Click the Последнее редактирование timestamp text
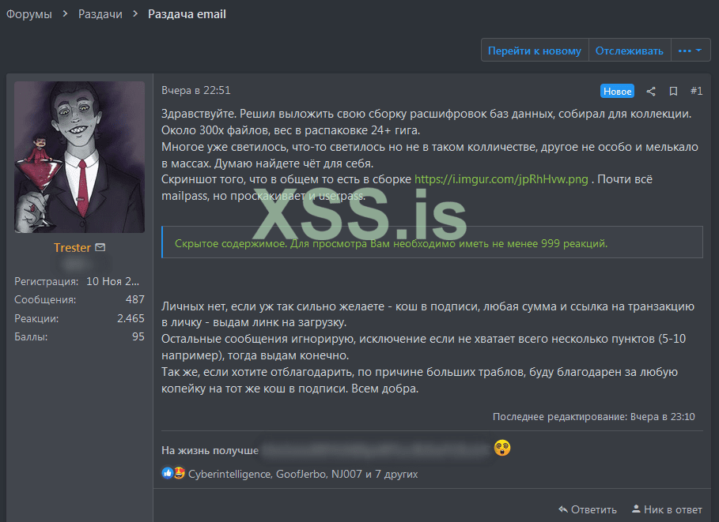The image size is (719, 522). click(x=594, y=417)
